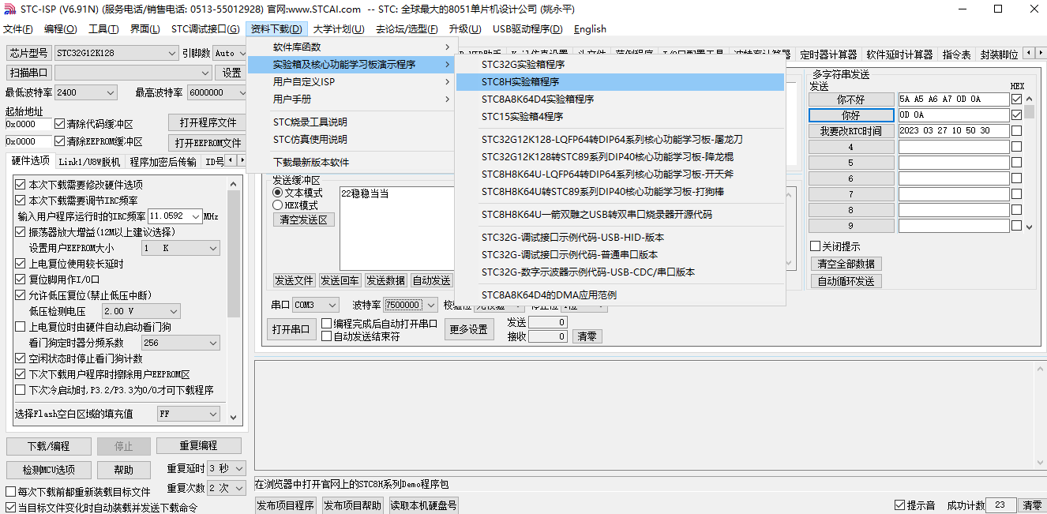The width and height of the screenshot is (1047, 514).
Task: Toggle 清除代码缓冲区 checkbox
Action: pyautogui.click(x=59, y=124)
